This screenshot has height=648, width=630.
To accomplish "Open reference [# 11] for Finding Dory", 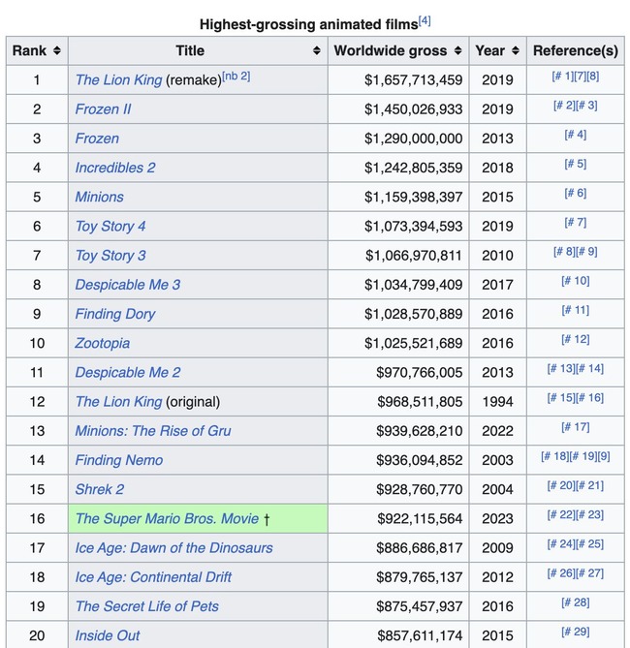I will (576, 310).
